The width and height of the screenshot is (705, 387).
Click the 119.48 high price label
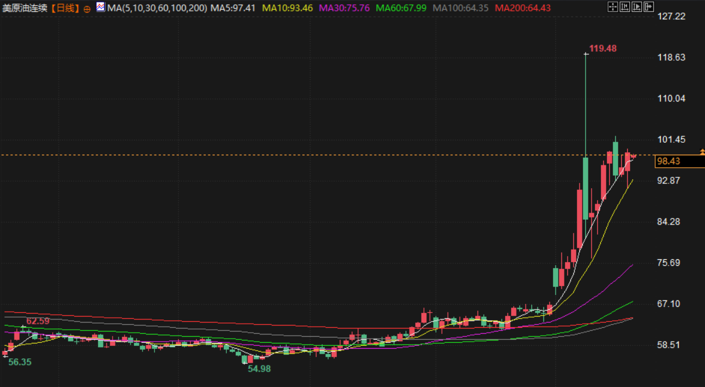[x=603, y=48]
